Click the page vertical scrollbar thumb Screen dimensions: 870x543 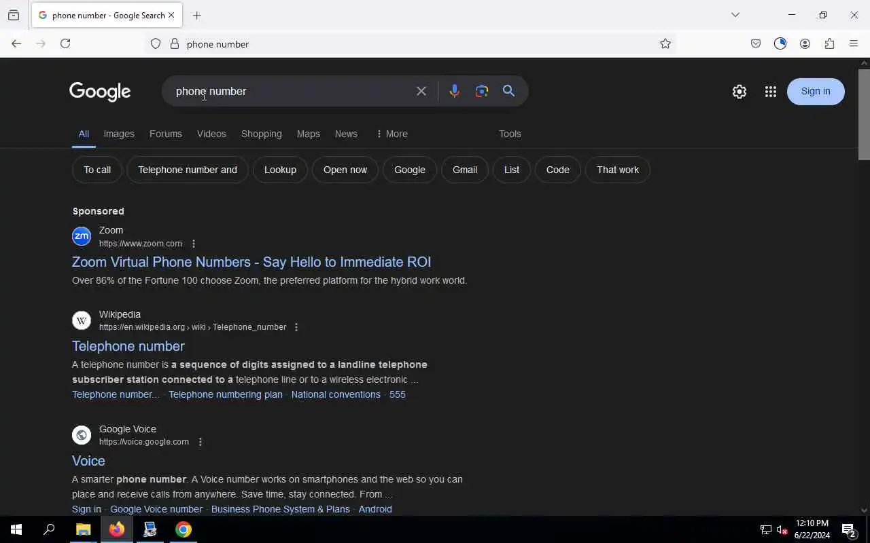(x=864, y=113)
